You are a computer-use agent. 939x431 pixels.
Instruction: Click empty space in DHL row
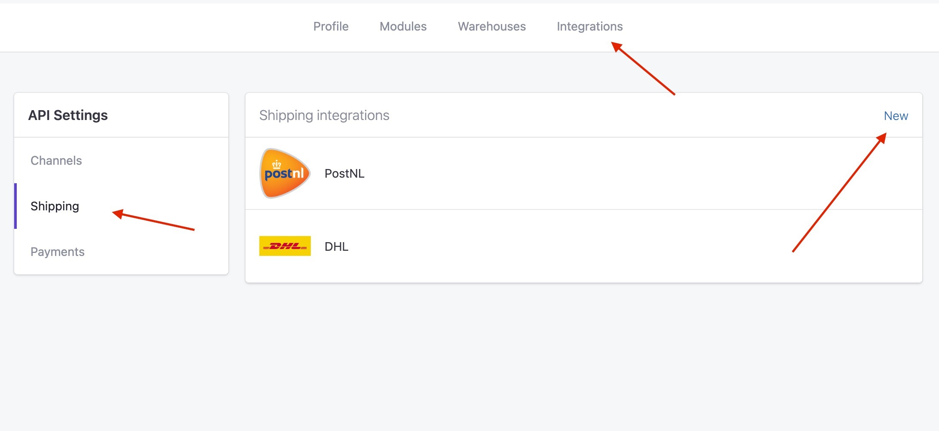tap(559, 246)
